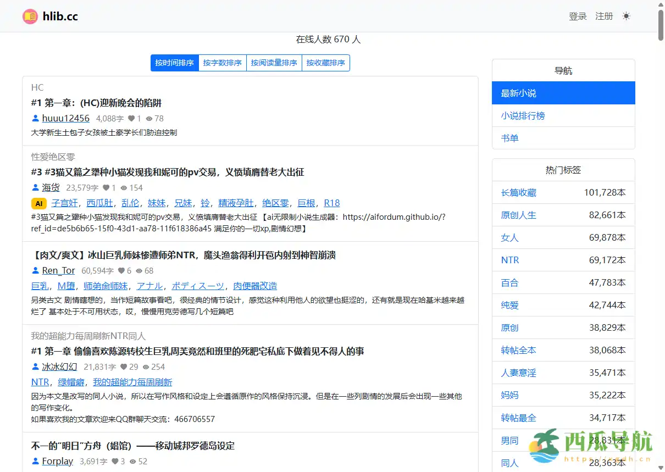The height and width of the screenshot is (472, 665).
Task: Click the AI badge on 海货's post
Action: point(38,203)
